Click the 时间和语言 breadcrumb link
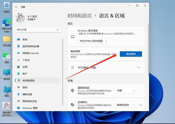Image resolution: width=175 pixels, height=124 pixels. point(80,16)
